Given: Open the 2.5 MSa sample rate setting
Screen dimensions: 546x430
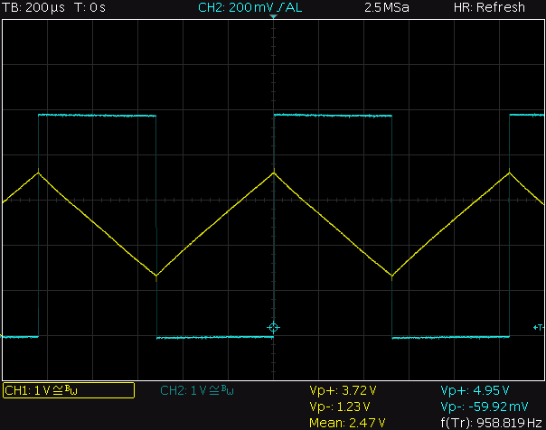Looking at the screenshot, I should [x=387, y=7].
